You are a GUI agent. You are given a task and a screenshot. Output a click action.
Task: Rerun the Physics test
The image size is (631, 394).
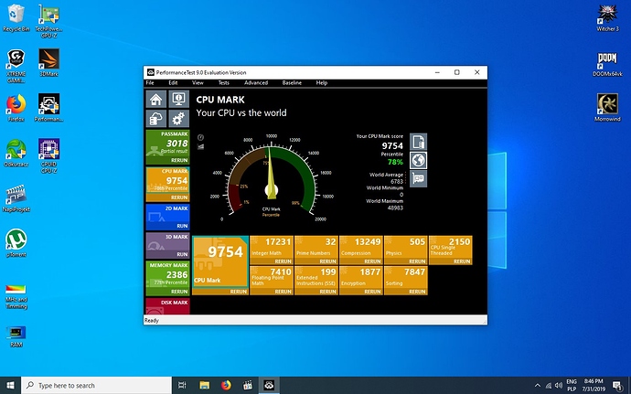coord(417,261)
